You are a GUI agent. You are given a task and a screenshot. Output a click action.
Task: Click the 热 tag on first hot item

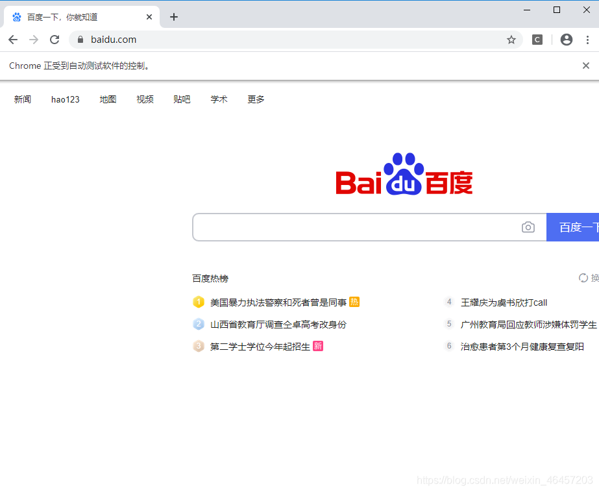[x=354, y=302]
